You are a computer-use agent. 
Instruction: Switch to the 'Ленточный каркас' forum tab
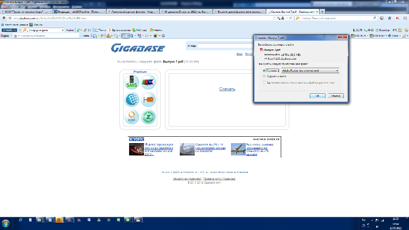133,12
